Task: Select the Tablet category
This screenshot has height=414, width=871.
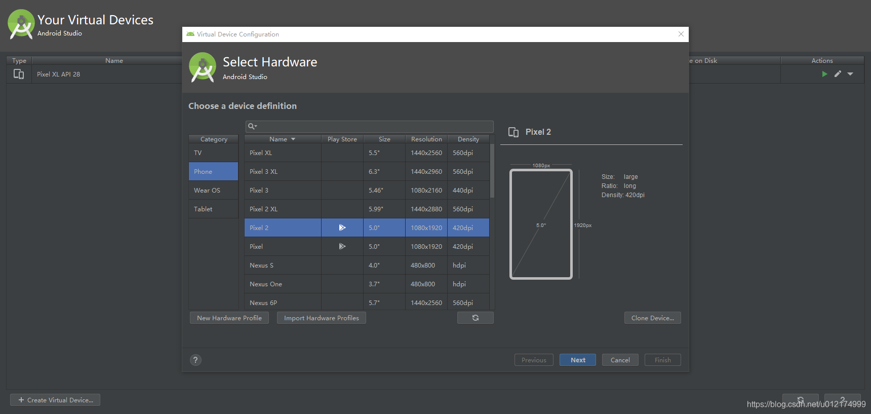Action: (213, 209)
